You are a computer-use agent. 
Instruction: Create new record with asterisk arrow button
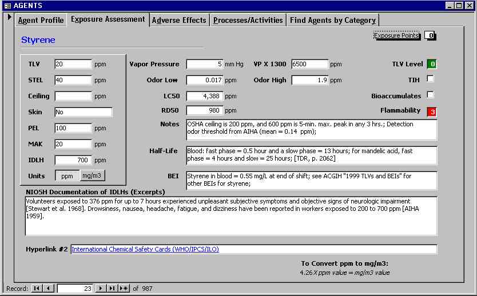tap(124, 289)
